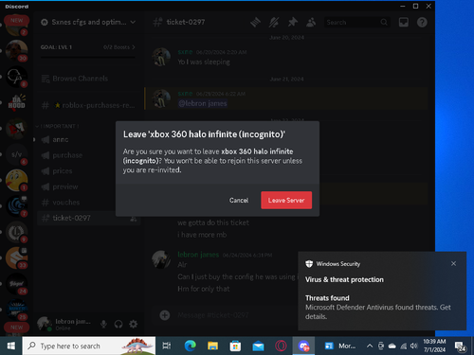Open the roblox-purchases channel
The width and height of the screenshot is (474, 355).
pos(88,105)
